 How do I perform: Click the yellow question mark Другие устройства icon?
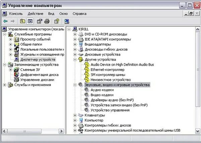coord(81,60)
